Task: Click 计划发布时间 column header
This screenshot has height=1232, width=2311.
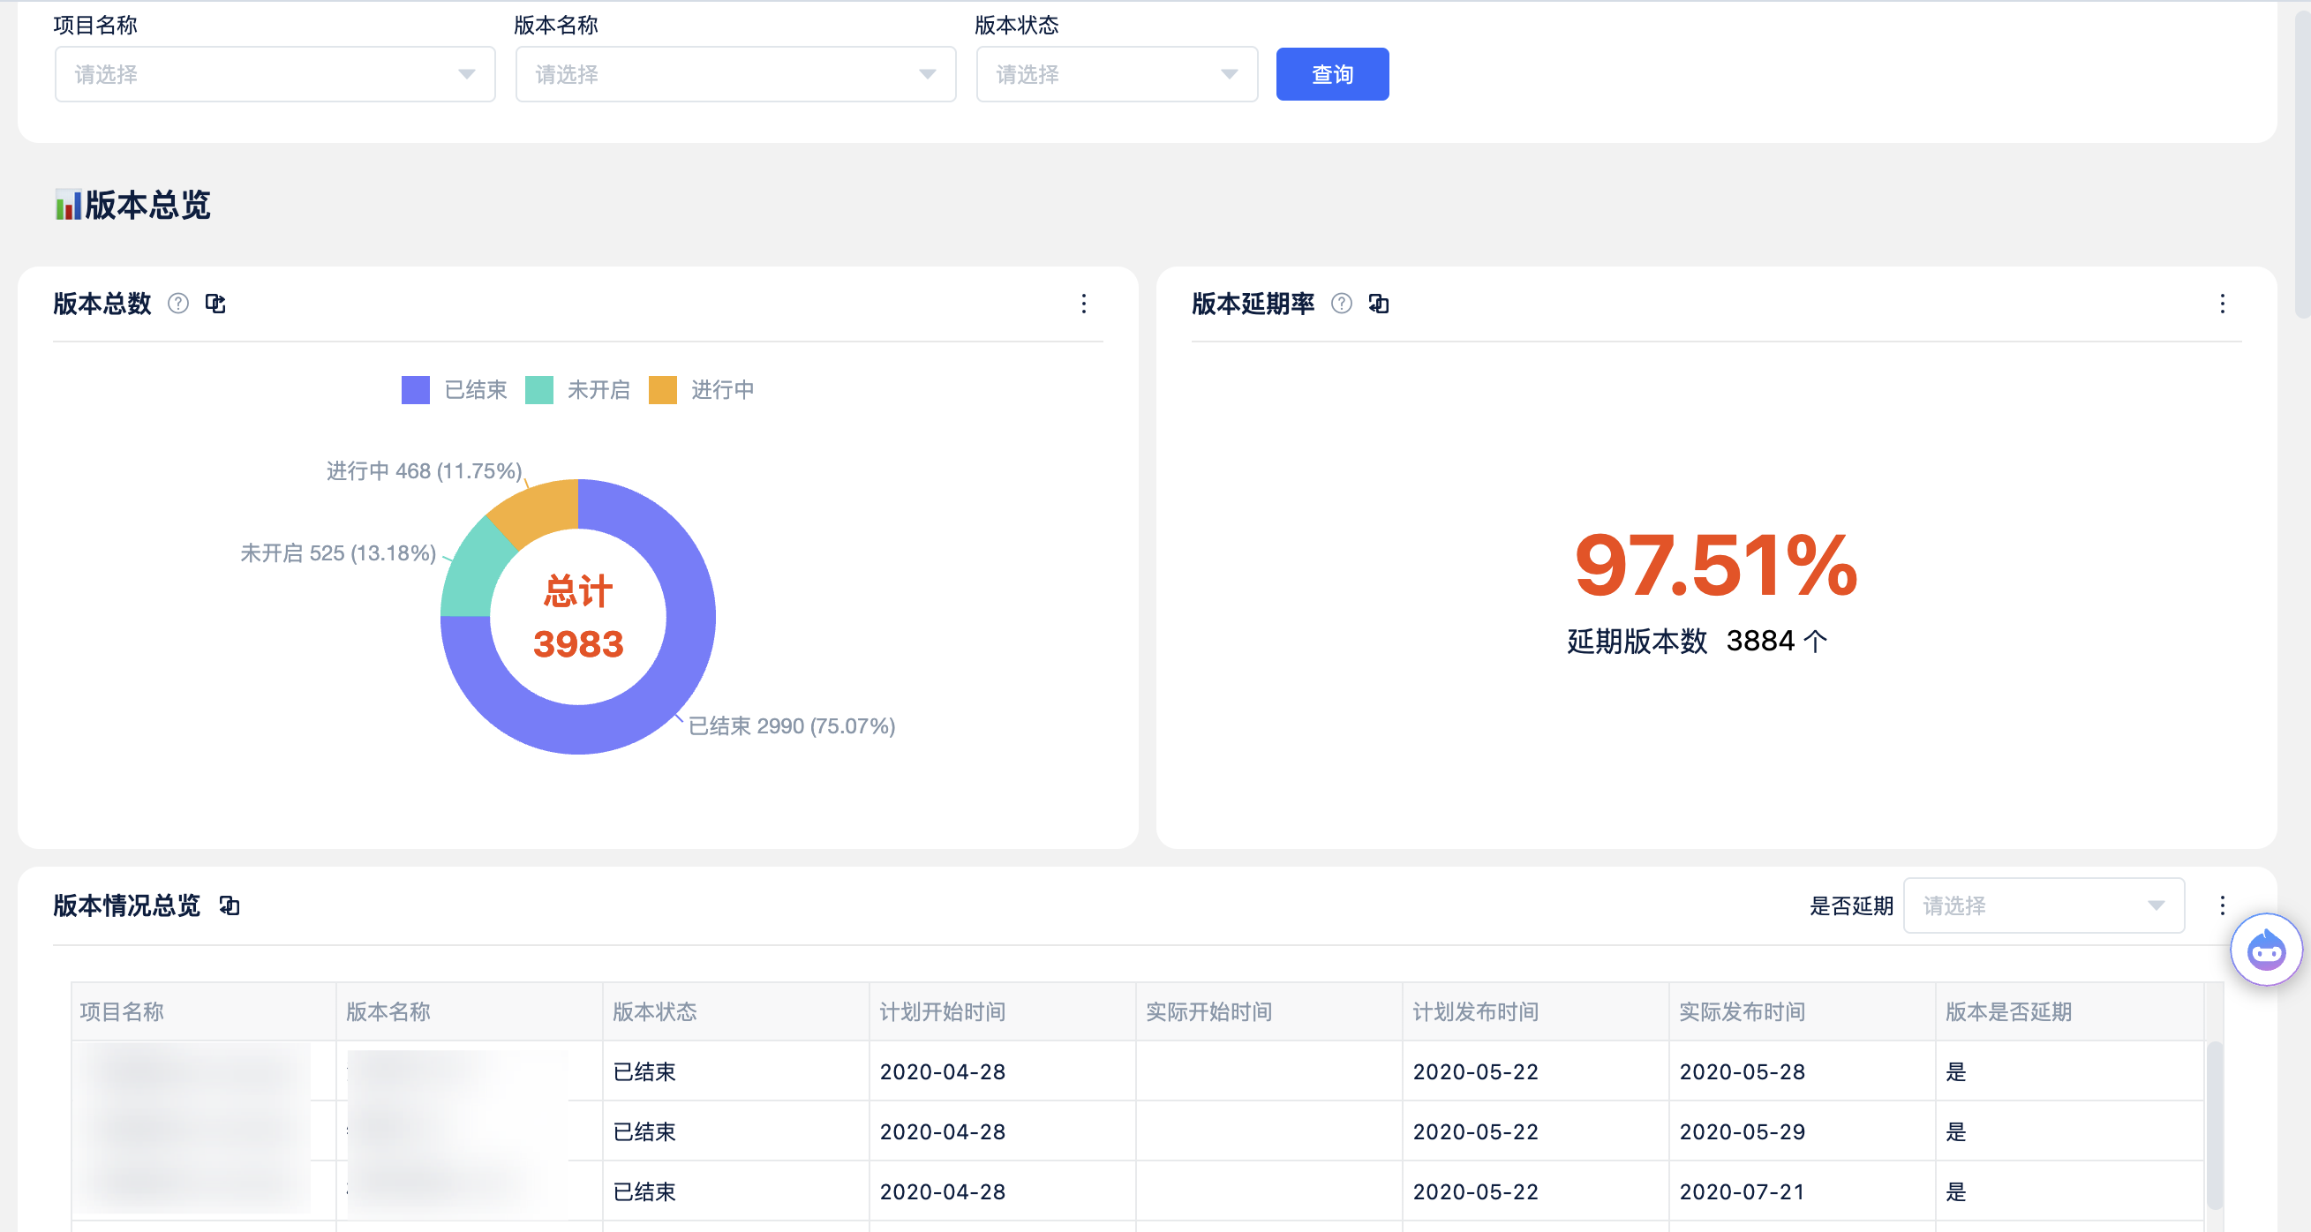Action: (1475, 1011)
